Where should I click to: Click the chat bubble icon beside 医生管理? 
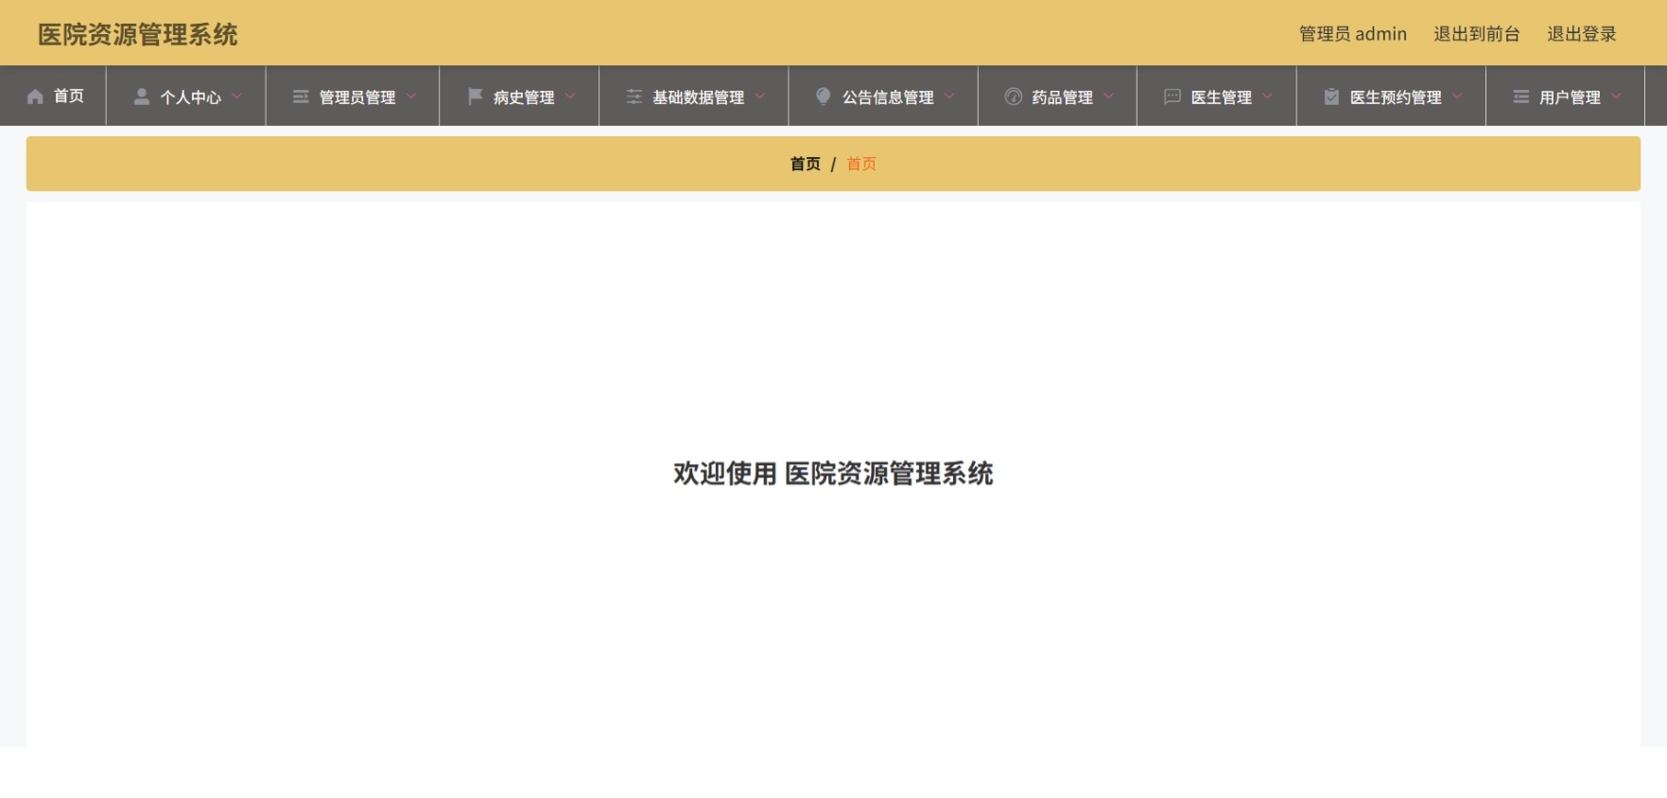click(1172, 96)
